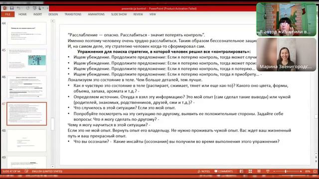This screenshot has height=179, width=319.
Task: Click the first line 'Расслабление — опасно'
Action: pyautogui.click(x=136, y=35)
